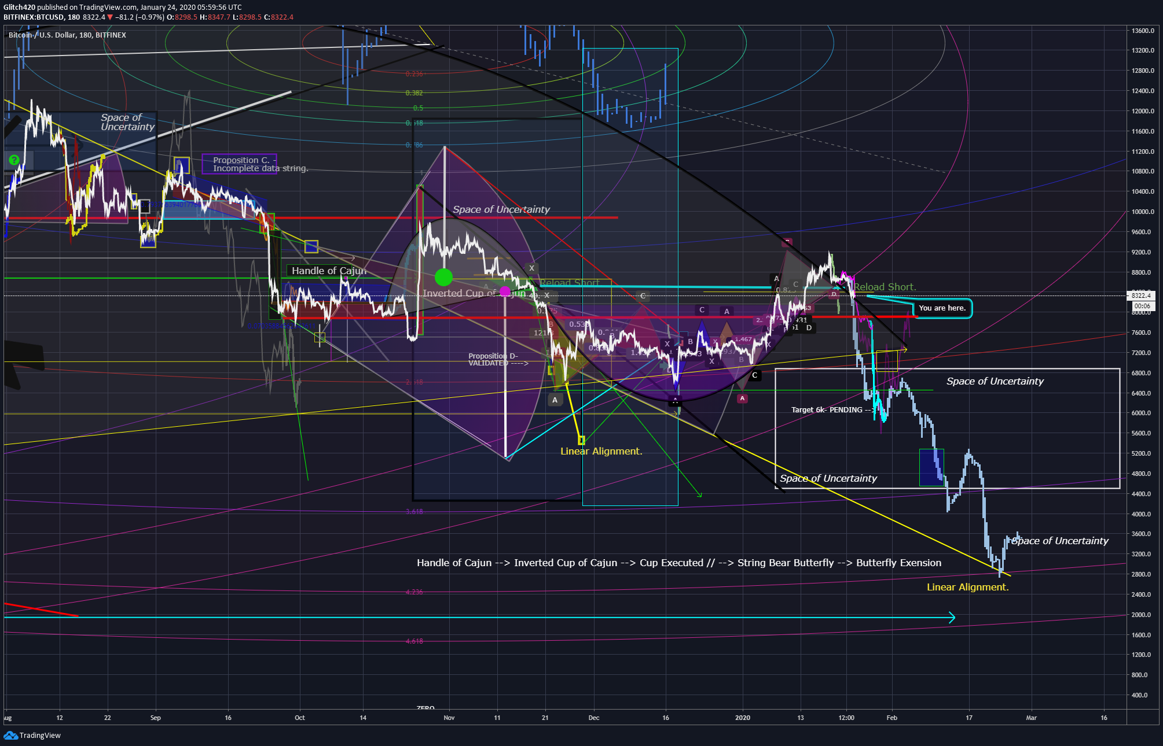Screen dimensions: 1163x746
Task: Click the 10000.0 price axis label
Action: coord(1143,212)
